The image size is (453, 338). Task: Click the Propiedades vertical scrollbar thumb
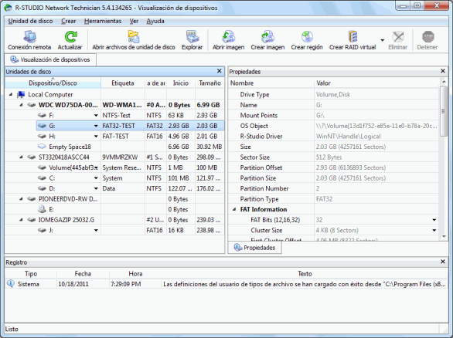[444, 111]
